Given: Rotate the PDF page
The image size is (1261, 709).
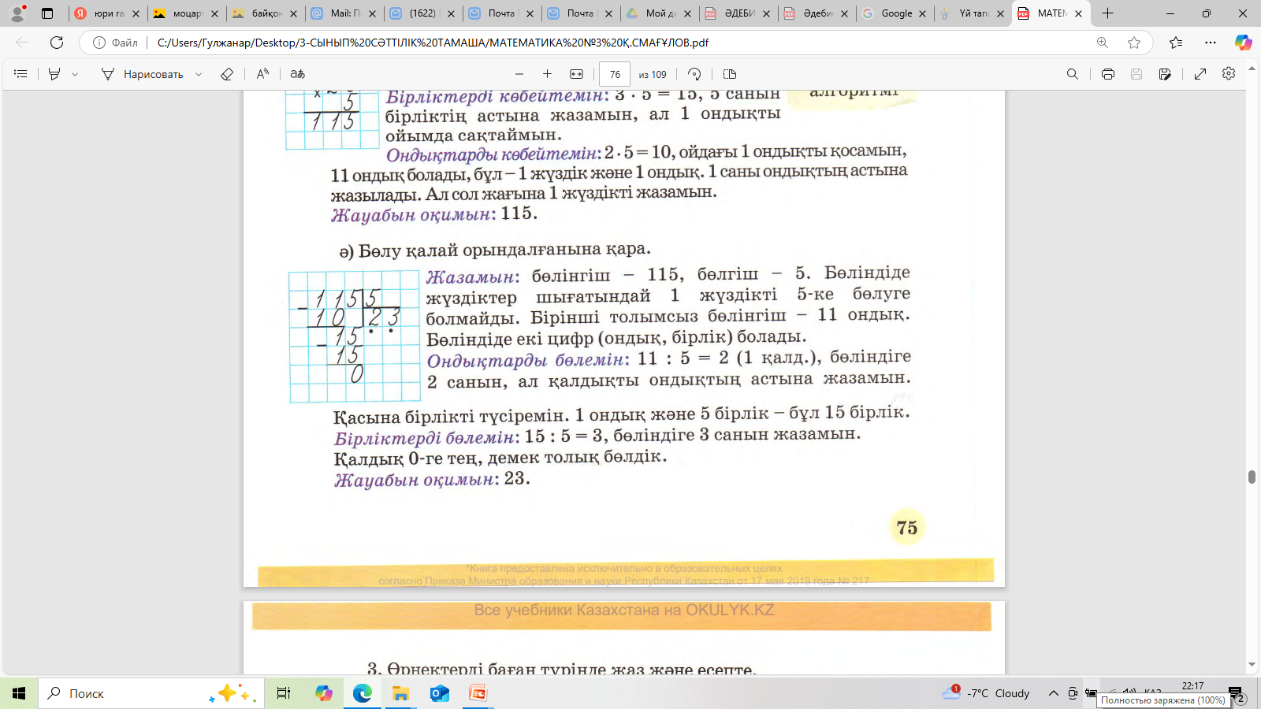Looking at the screenshot, I should [694, 74].
